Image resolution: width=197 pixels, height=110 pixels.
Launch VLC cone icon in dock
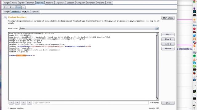coord(194,59)
